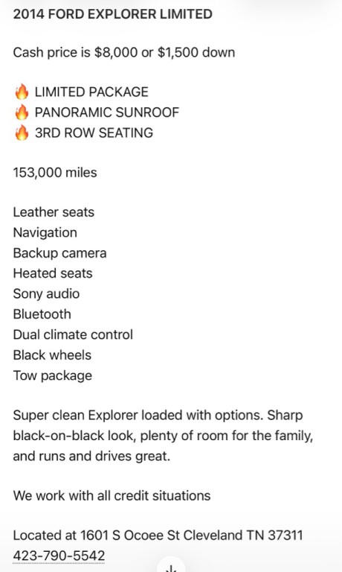Image resolution: width=342 pixels, height=572 pixels.
Task: Click the We work with all credit text
Action: [112, 496]
